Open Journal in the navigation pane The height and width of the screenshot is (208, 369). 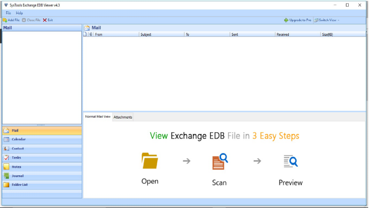(x=42, y=176)
